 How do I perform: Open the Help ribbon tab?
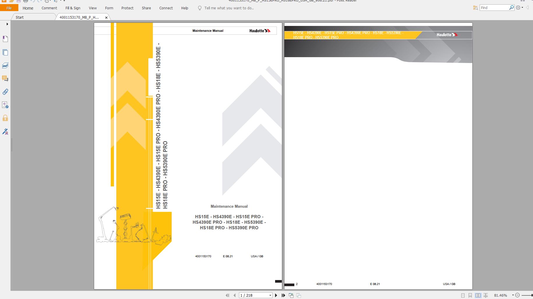[x=184, y=8]
